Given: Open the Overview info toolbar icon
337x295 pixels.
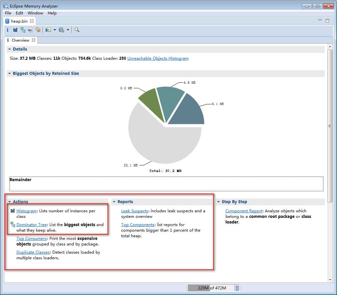Looking at the screenshot, I should 8,30.
